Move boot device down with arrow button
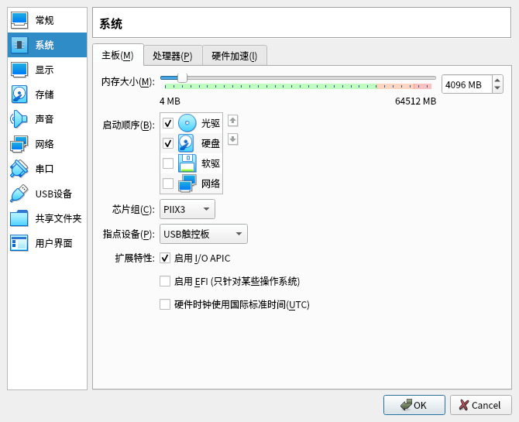The width and height of the screenshot is (519, 422). coord(233,139)
